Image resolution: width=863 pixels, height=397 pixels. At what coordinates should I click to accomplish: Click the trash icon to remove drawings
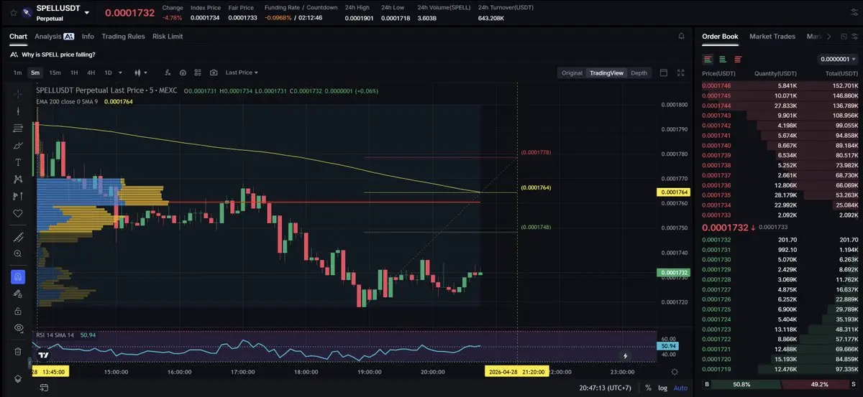18,351
